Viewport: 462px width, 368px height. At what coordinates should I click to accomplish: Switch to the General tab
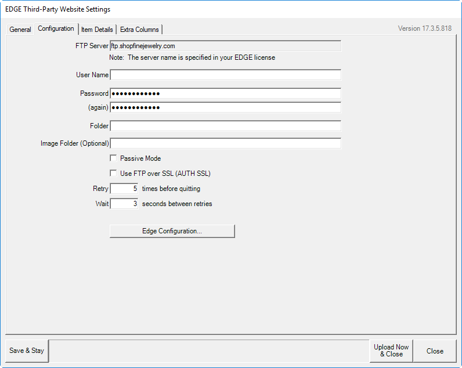click(x=20, y=30)
